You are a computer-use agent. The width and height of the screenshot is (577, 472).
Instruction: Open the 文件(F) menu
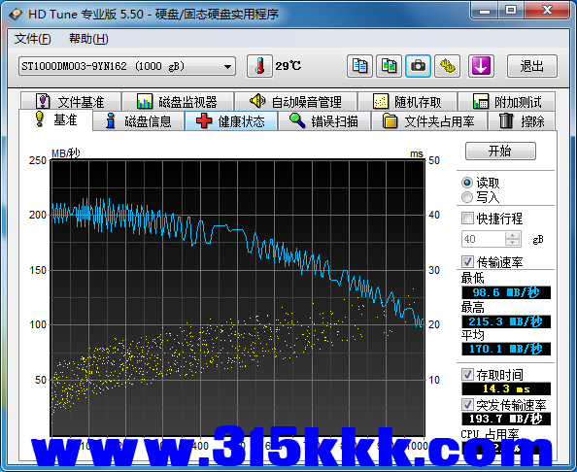pos(32,39)
